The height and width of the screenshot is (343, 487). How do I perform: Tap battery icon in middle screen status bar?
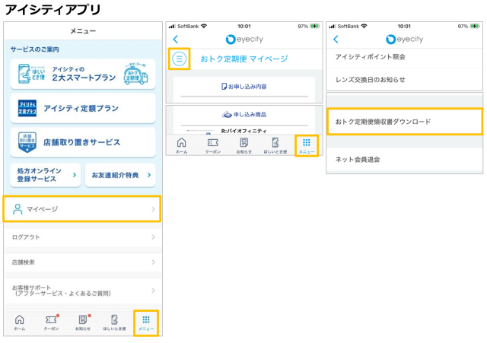[314, 26]
